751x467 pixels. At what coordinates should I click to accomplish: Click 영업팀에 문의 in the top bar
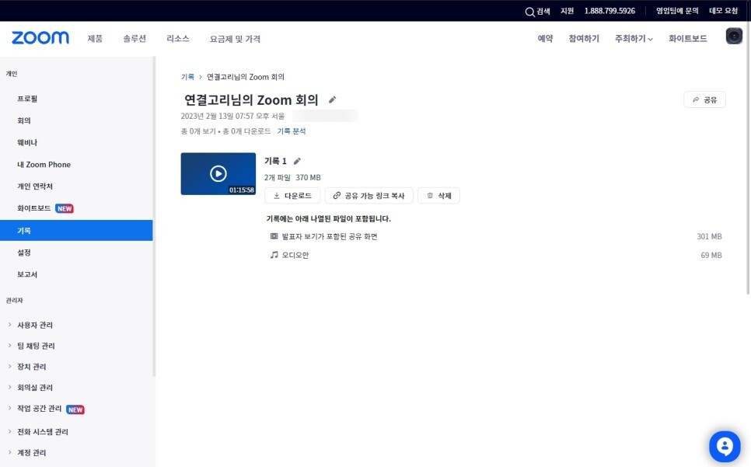tap(677, 11)
